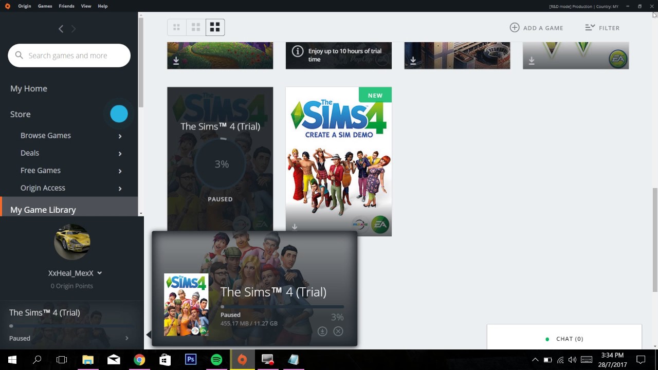Click The Sims 4 Trial paused tile
This screenshot has height=370, width=658.
click(x=220, y=159)
